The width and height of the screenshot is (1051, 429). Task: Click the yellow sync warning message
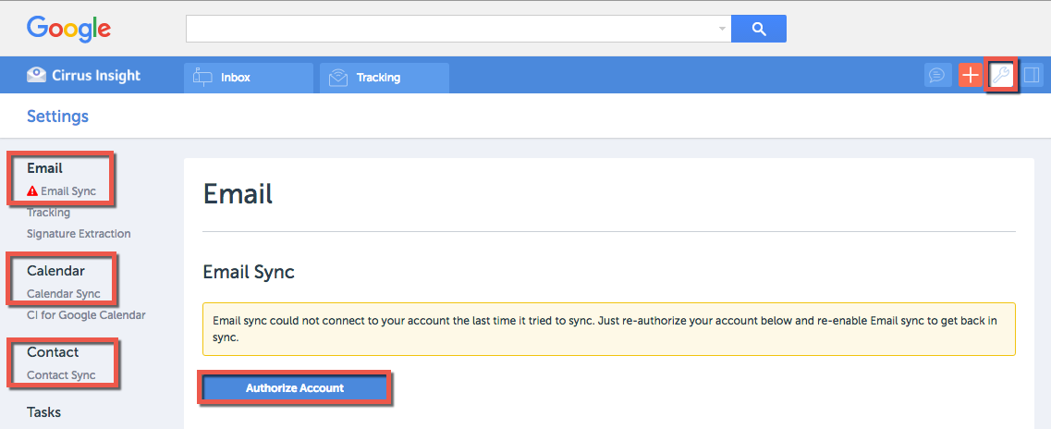click(x=609, y=329)
